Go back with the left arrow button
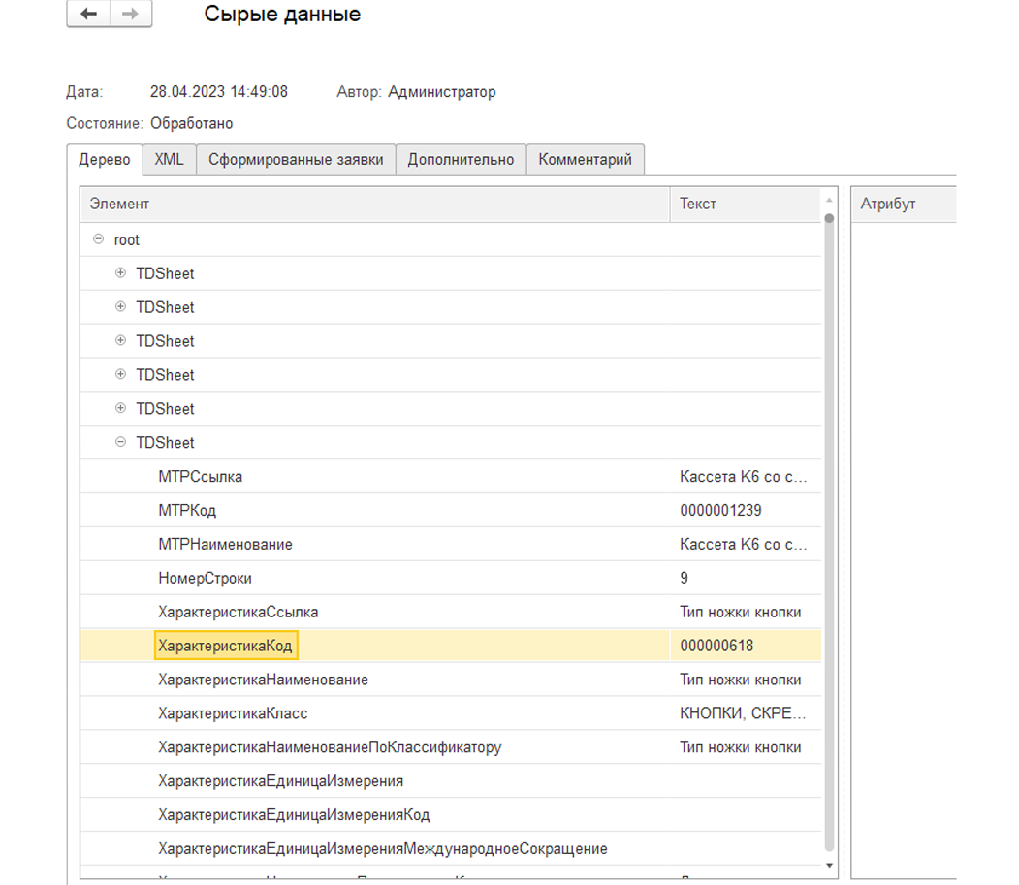Screen dimensions: 1019x885 click(x=89, y=13)
